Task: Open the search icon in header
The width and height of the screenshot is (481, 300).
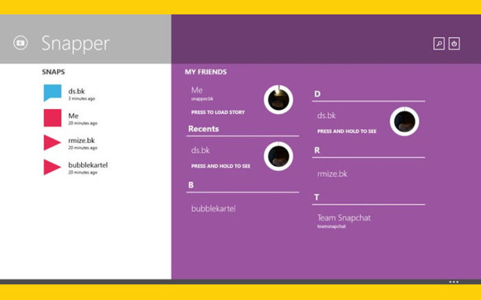Action: tap(439, 43)
